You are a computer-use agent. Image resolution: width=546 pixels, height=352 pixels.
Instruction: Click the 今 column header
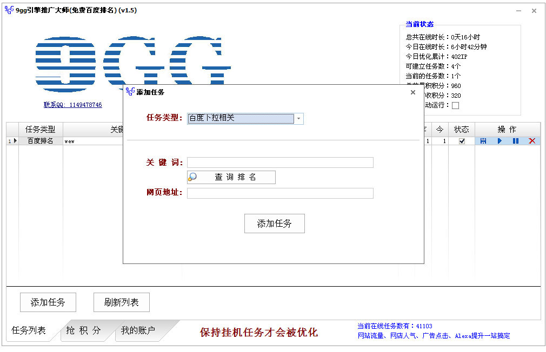pyautogui.click(x=440, y=130)
